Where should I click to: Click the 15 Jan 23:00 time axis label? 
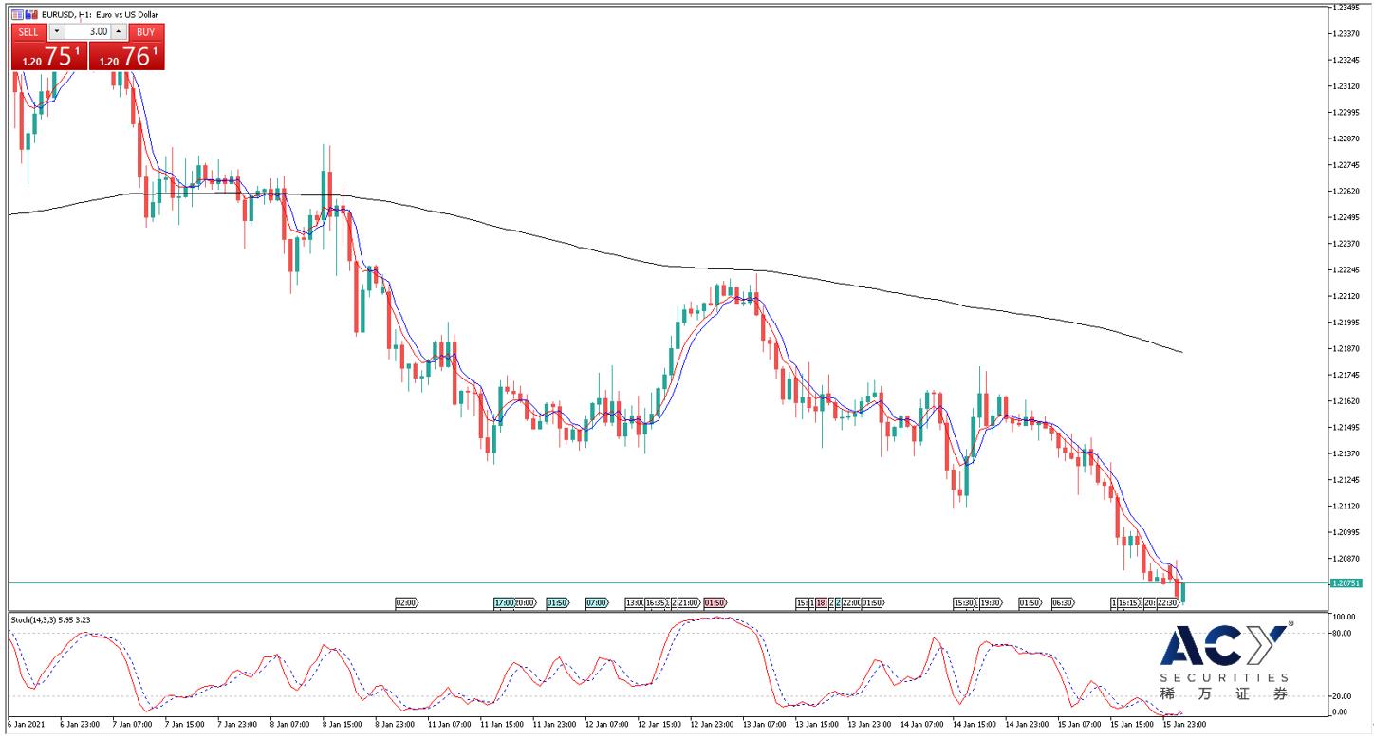(1186, 724)
